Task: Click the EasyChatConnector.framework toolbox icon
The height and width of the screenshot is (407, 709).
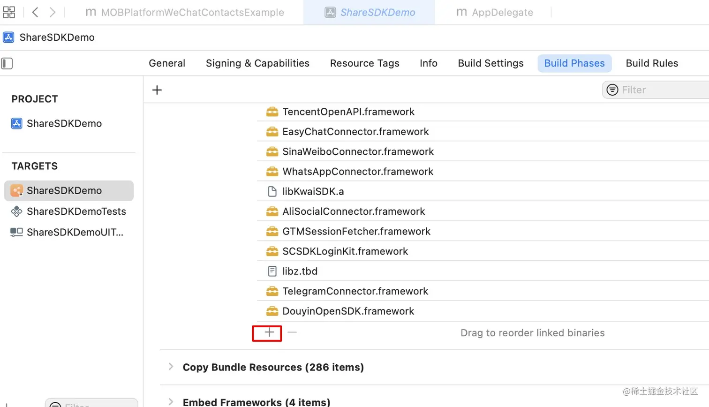Action: point(272,132)
